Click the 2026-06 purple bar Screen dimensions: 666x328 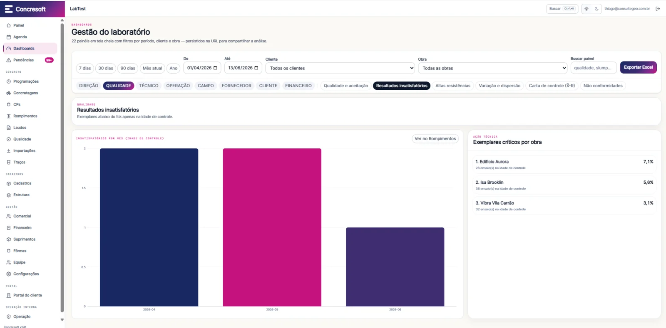point(395,267)
